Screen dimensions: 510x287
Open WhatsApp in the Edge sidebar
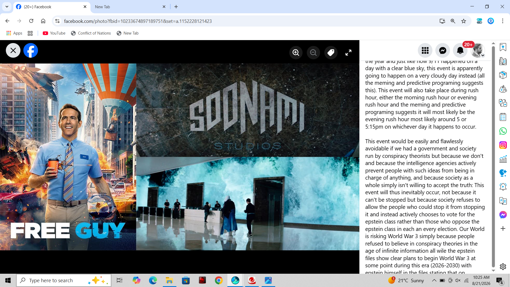pyautogui.click(x=503, y=131)
